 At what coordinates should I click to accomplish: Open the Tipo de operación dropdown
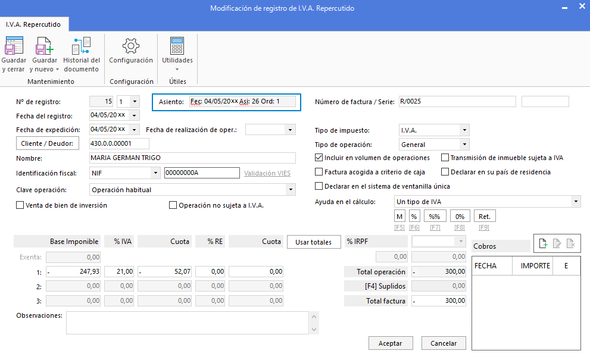tap(465, 145)
